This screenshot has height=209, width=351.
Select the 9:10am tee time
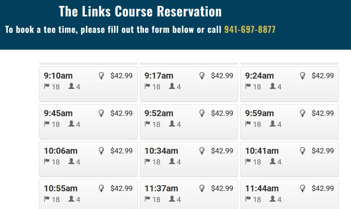[88, 84]
